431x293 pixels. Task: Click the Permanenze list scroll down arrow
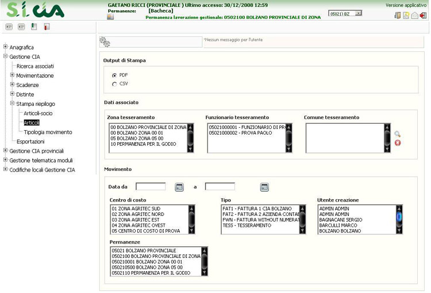204,273
